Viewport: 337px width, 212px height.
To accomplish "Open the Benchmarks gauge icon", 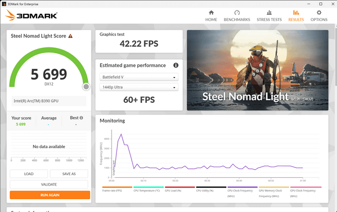I will coord(237,13).
